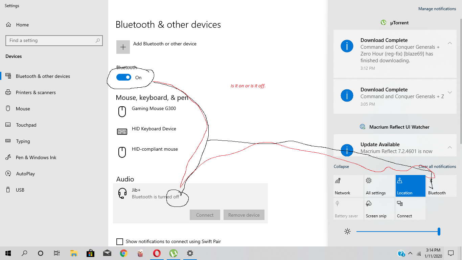Disable the Location quick action
The height and width of the screenshot is (260, 462).
pyautogui.click(x=410, y=186)
